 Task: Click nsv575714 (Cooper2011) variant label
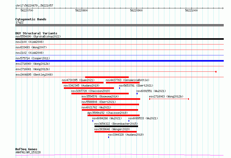coord(33,58)
